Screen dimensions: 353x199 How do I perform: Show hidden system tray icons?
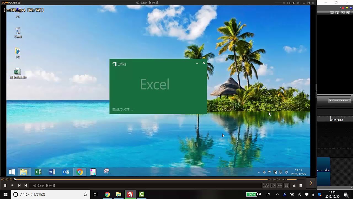point(277,194)
